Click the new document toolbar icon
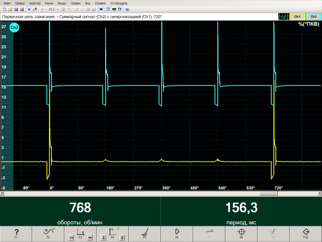The image size is (322, 242). click(5, 9)
